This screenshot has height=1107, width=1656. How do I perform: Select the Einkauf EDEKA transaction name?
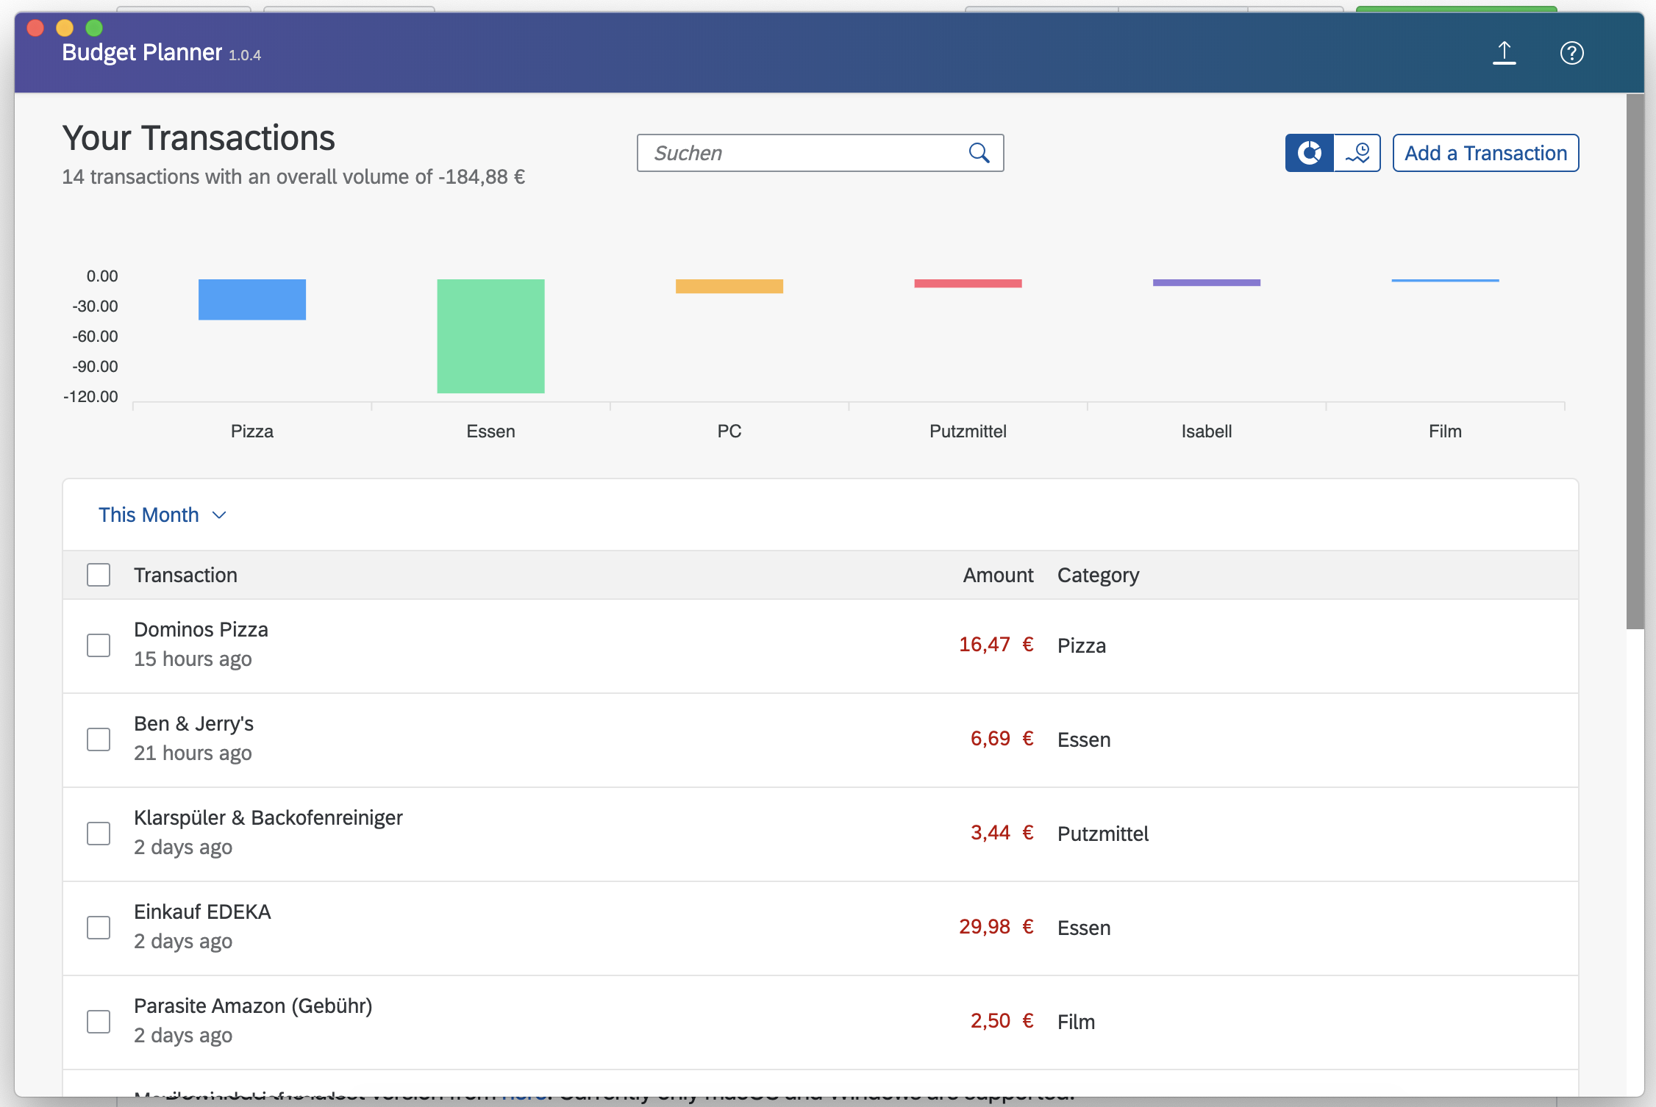(202, 911)
